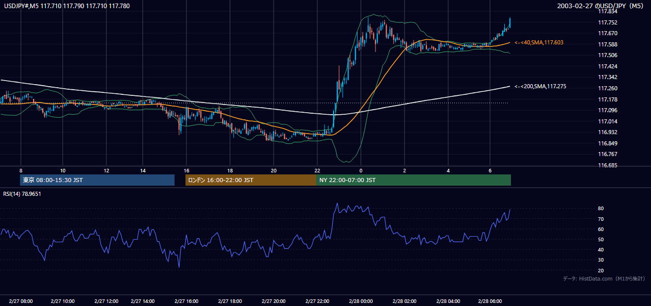The image size is (651, 306).
Task: Click the 117.834 price axis label
Action: [x=608, y=11]
